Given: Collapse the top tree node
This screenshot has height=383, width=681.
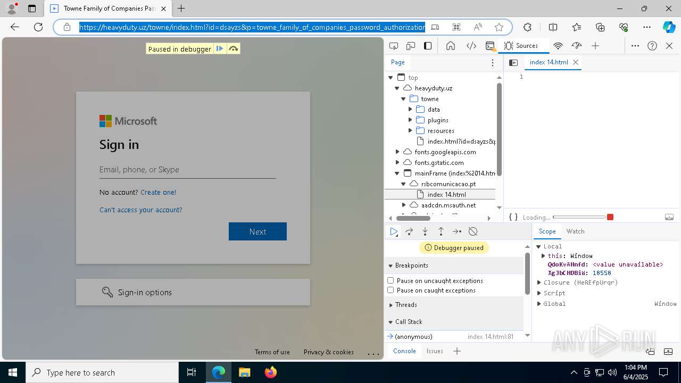Looking at the screenshot, I should (x=391, y=78).
